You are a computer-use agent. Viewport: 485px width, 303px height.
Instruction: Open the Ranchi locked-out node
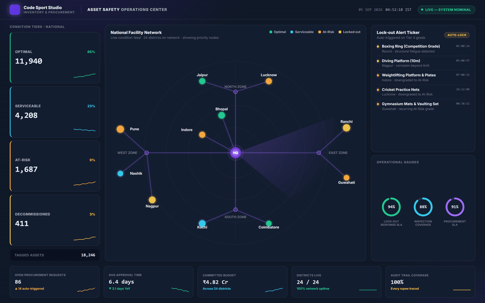[346, 128]
